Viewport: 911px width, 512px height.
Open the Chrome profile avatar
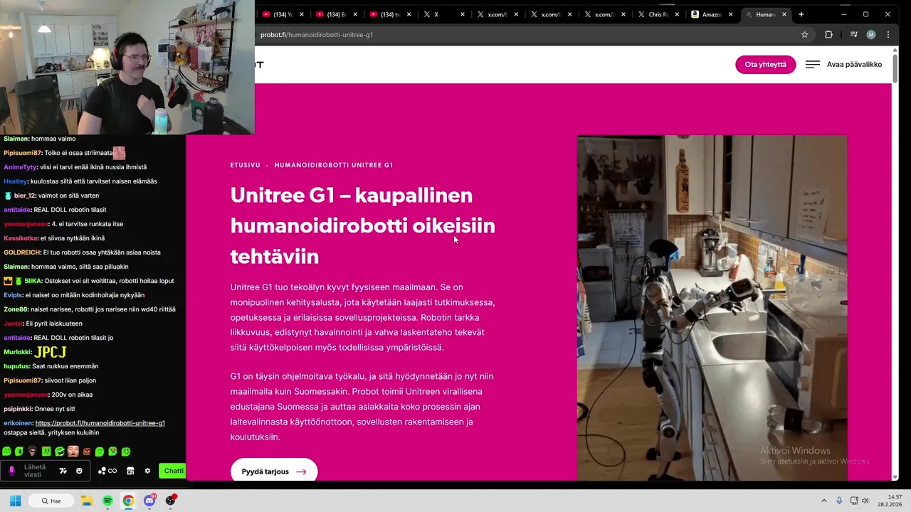tap(871, 34)
